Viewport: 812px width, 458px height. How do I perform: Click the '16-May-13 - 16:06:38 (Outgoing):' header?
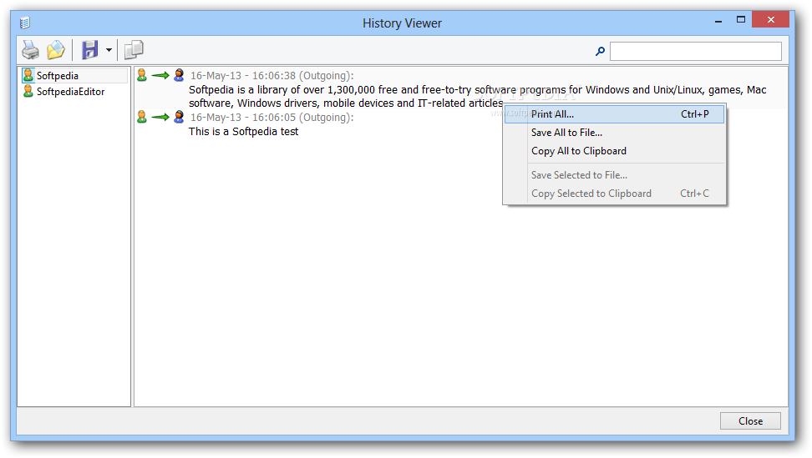coord(272,75)
